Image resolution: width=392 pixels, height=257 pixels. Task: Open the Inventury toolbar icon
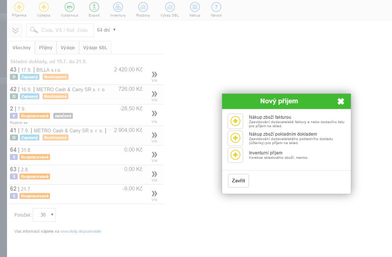click(x=118, y=7)
